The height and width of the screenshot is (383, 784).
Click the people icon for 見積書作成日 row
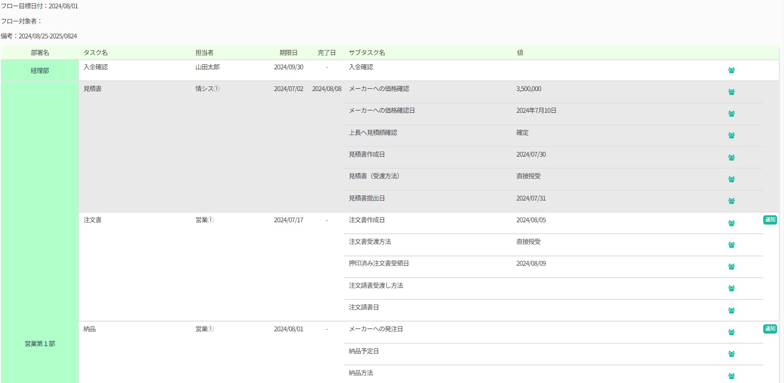click(x=731, y=158)
